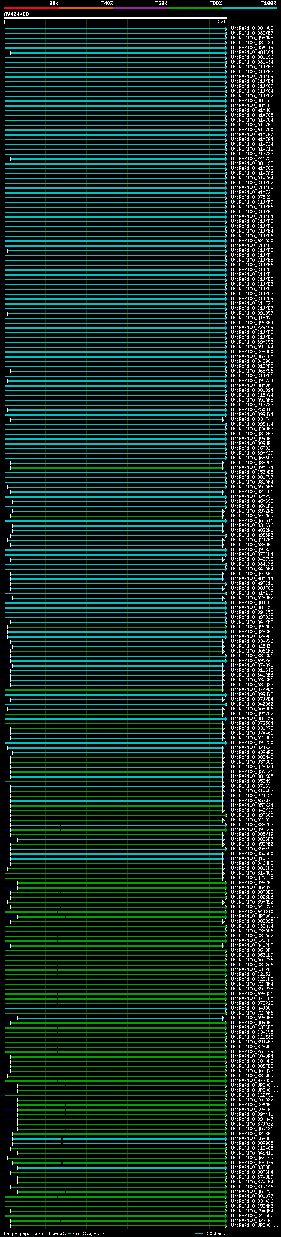The height and width of the screenshot is (1237, 281).
Task: Open hit UniRef100_B0M0U3
Action: pyautogui.click(x=252, y=29)
